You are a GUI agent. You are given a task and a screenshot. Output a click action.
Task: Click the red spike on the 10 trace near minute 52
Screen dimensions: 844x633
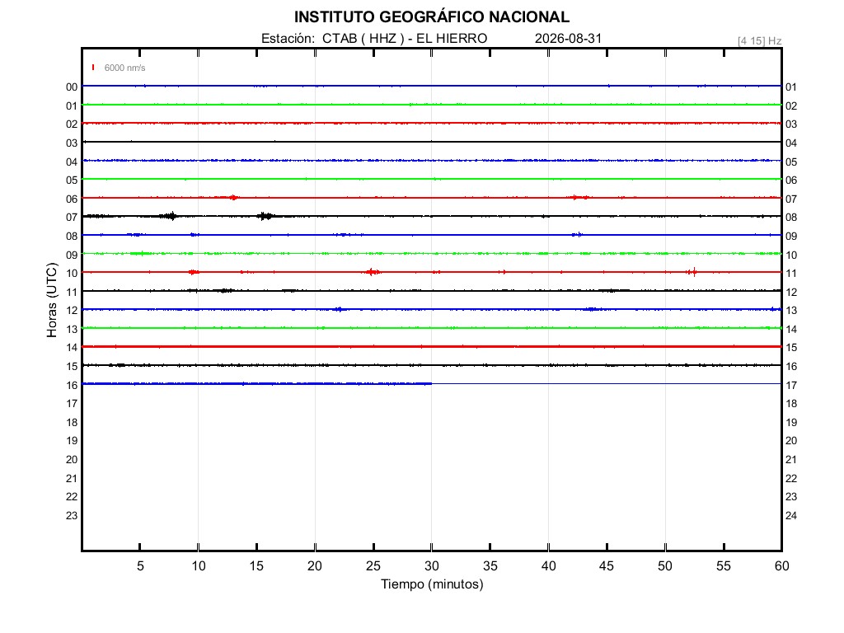(692, 272)
